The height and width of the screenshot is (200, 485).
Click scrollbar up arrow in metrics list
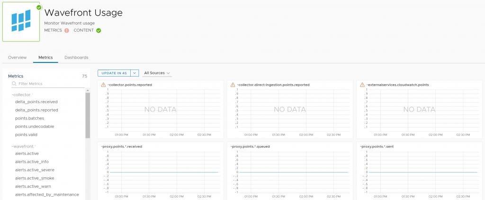point(88,90)
